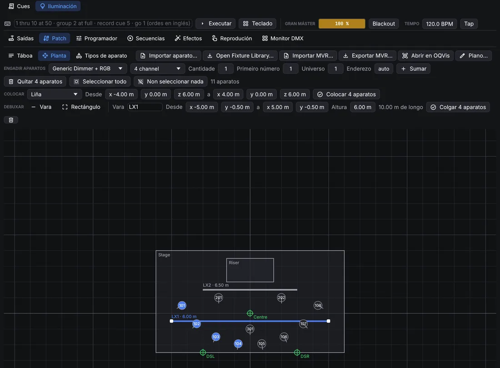Click the command line input field
This screenshot has width=500, height=368.
103,23
